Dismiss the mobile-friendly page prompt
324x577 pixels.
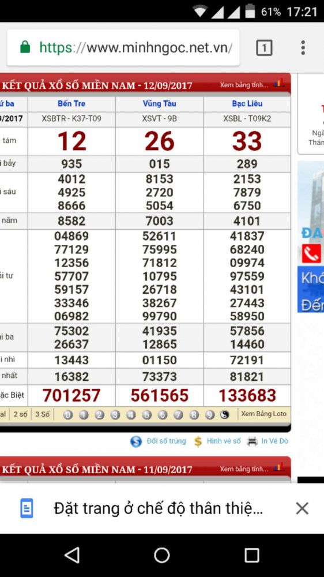point(302,508)
